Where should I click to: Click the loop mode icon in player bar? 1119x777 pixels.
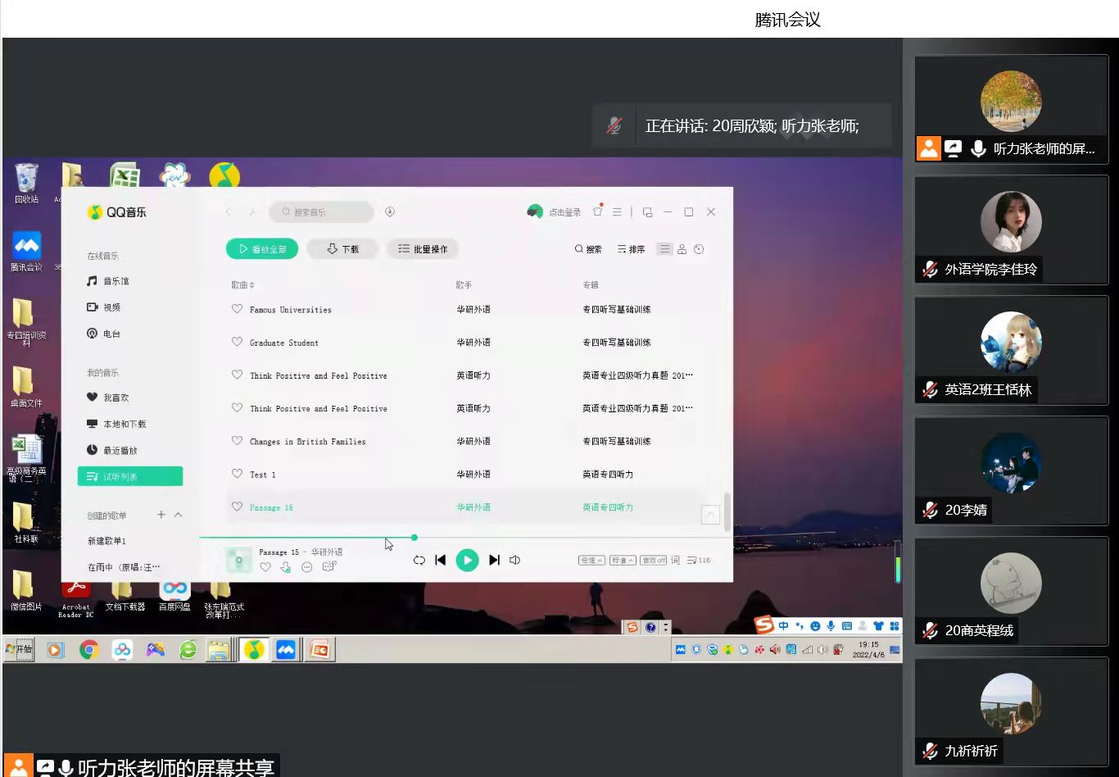(419, 561)
